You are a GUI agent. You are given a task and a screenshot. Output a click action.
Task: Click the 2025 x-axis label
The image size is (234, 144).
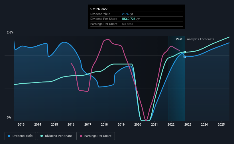[x=221, y=124]
